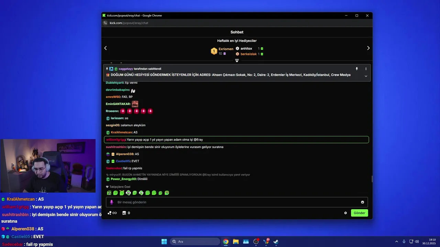440x247 pixels.
Task: Click username devrimbabapiro in chat
Action: coord(118,90)
